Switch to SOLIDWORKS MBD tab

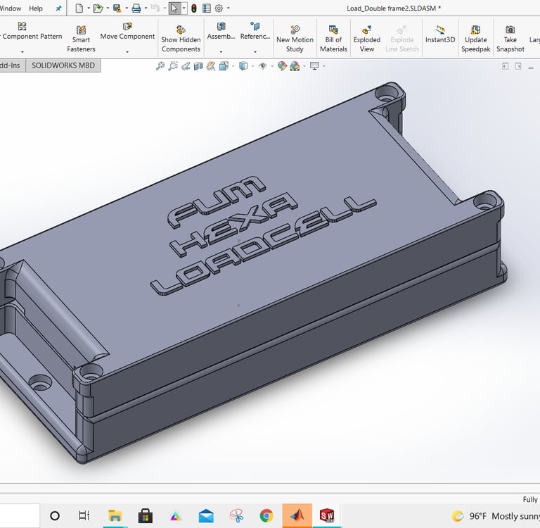pos(63,65)
